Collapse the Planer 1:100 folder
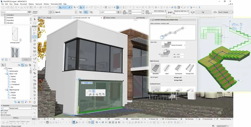 click(x=6, y=74)
